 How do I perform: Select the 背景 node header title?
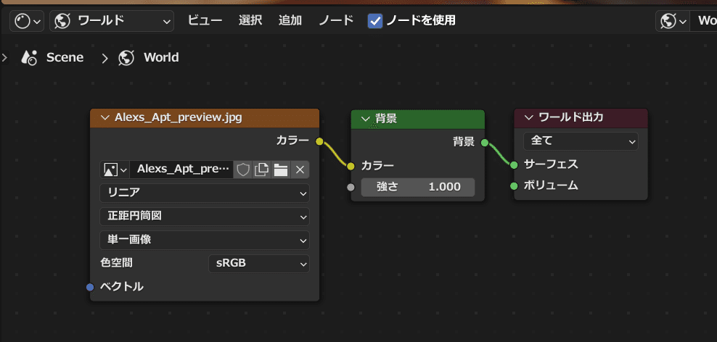click(x=386, y=119)
